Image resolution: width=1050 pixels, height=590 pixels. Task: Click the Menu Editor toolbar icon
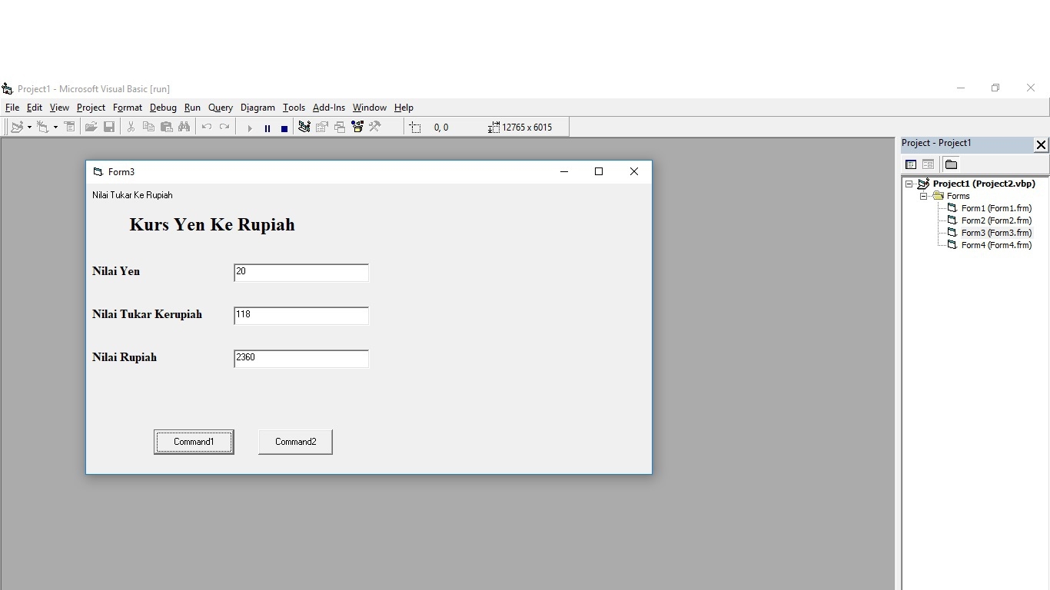pos(69,127)
